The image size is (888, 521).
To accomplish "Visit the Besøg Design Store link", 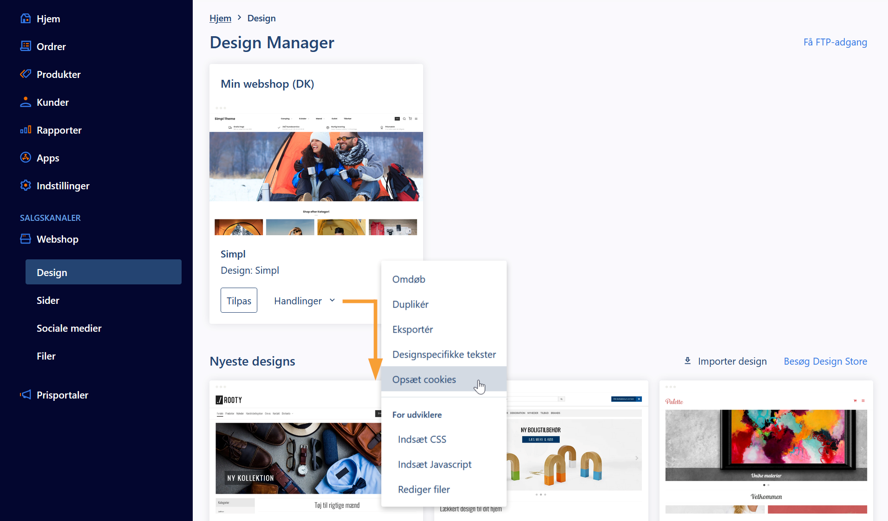I will 825,361.
